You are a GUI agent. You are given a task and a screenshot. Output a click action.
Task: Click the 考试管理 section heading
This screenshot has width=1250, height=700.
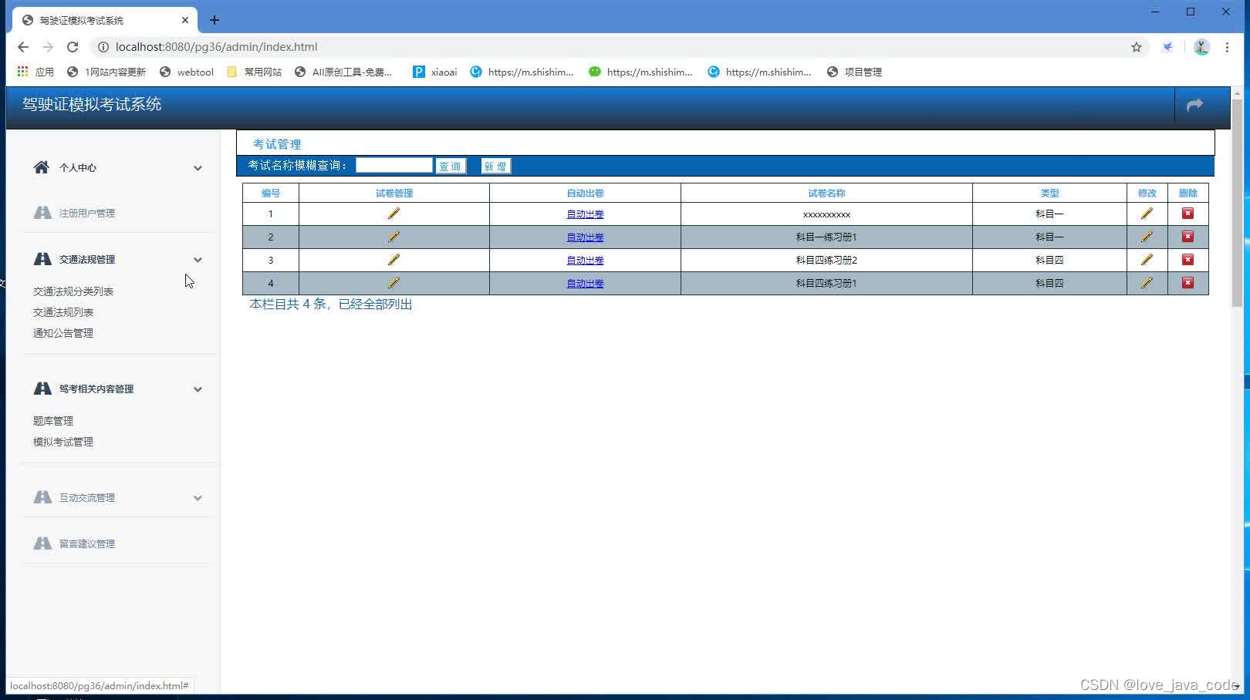point(277,144)
